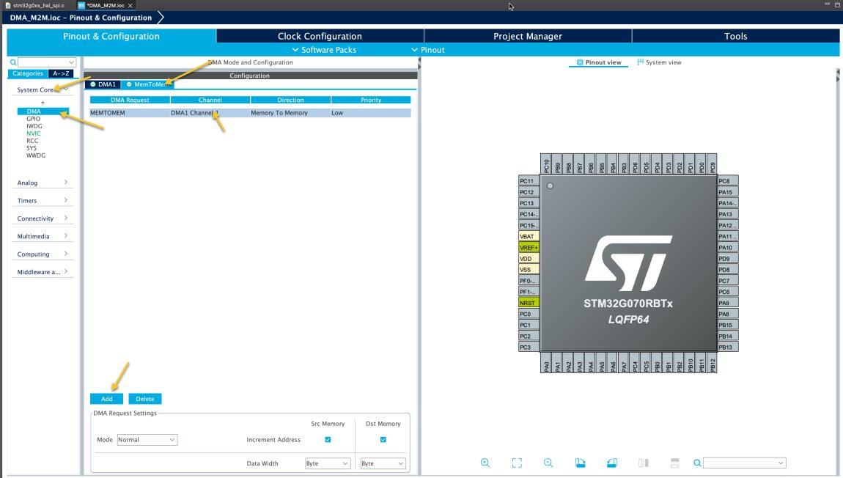This screenshot has width=843, height=478.
Task: Switch to the Project Manager tab
Action: pyautogui.click(x=528, y=36)
